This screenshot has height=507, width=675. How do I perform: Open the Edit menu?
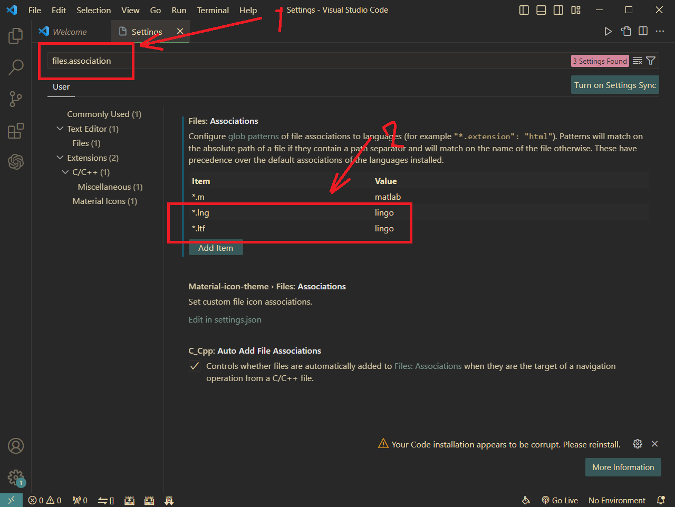[59, 10]
